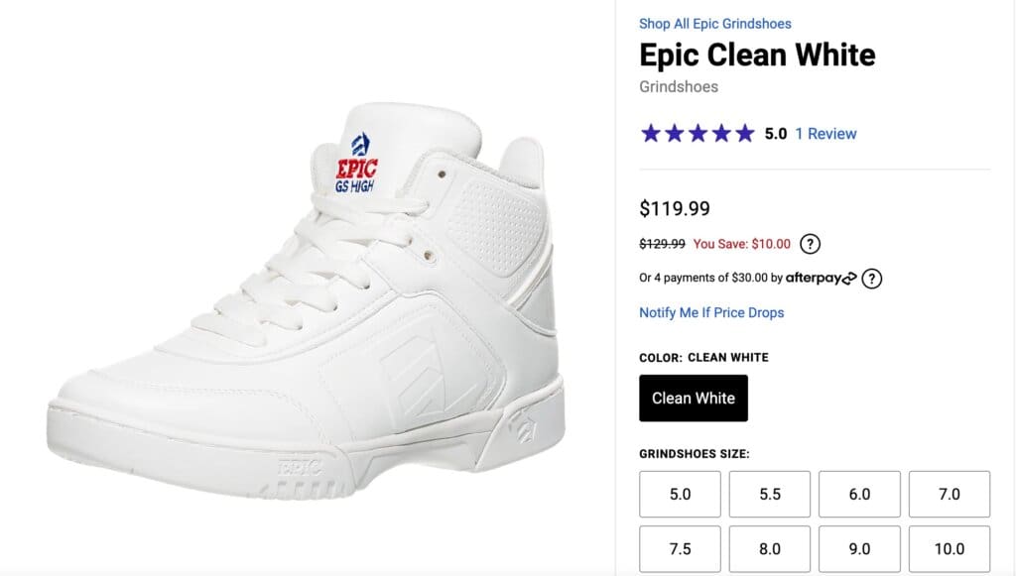Open the Shop All Epic Grindshoes link

coord(714,24)
